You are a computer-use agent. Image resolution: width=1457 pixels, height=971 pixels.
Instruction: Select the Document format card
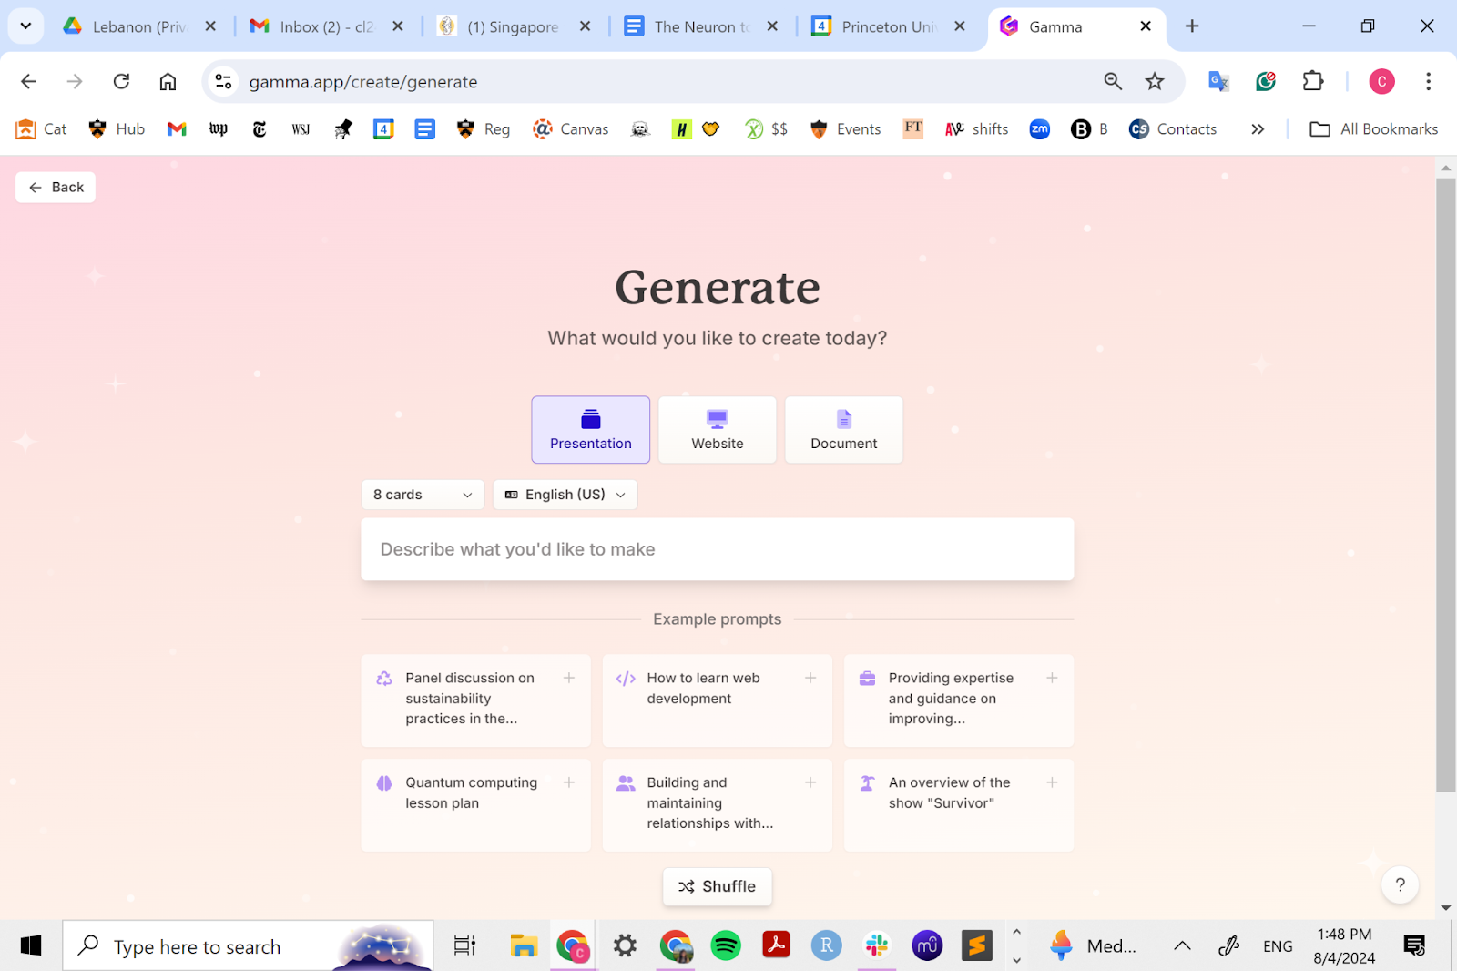pos(844,430)
